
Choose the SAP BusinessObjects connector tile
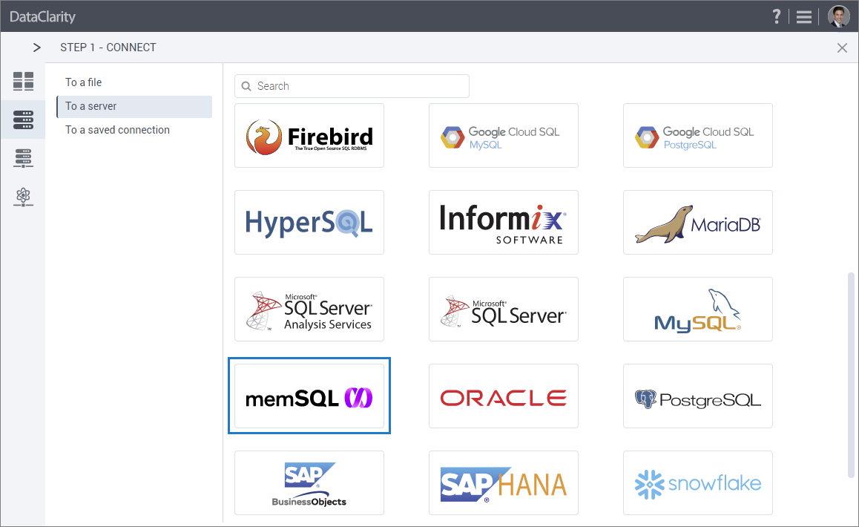tap(309, 482)
